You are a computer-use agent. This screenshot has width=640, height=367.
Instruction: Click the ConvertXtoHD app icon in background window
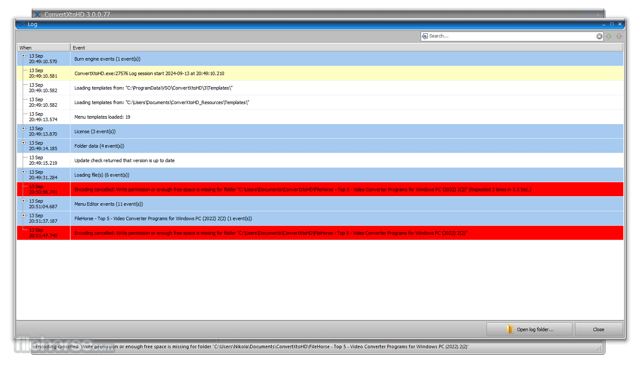click(x=38, y=15)
